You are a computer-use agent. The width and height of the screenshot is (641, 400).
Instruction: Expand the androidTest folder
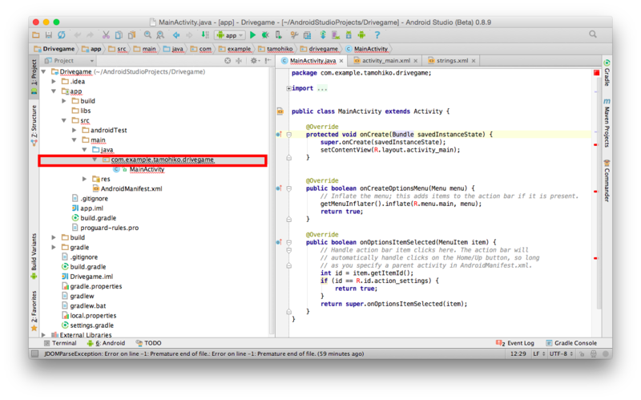[x=74, y=130]
